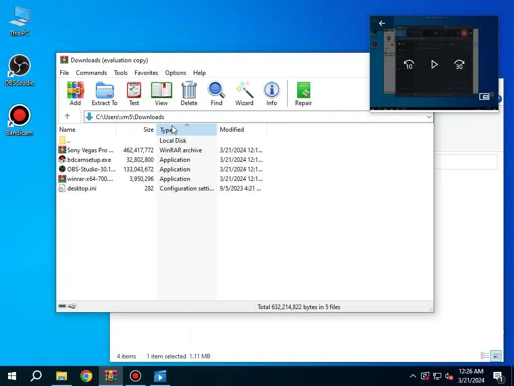
Task: Run the Test archive tool
Action: click(x=134, y=93)
